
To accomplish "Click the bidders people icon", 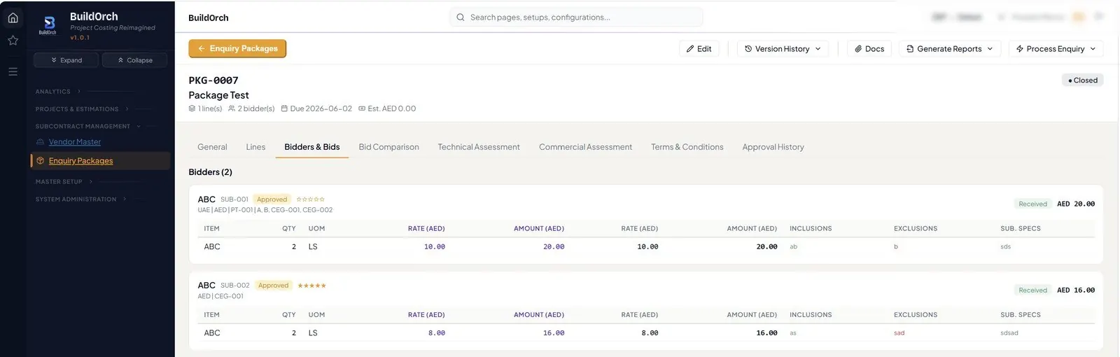I will [232, 108].
